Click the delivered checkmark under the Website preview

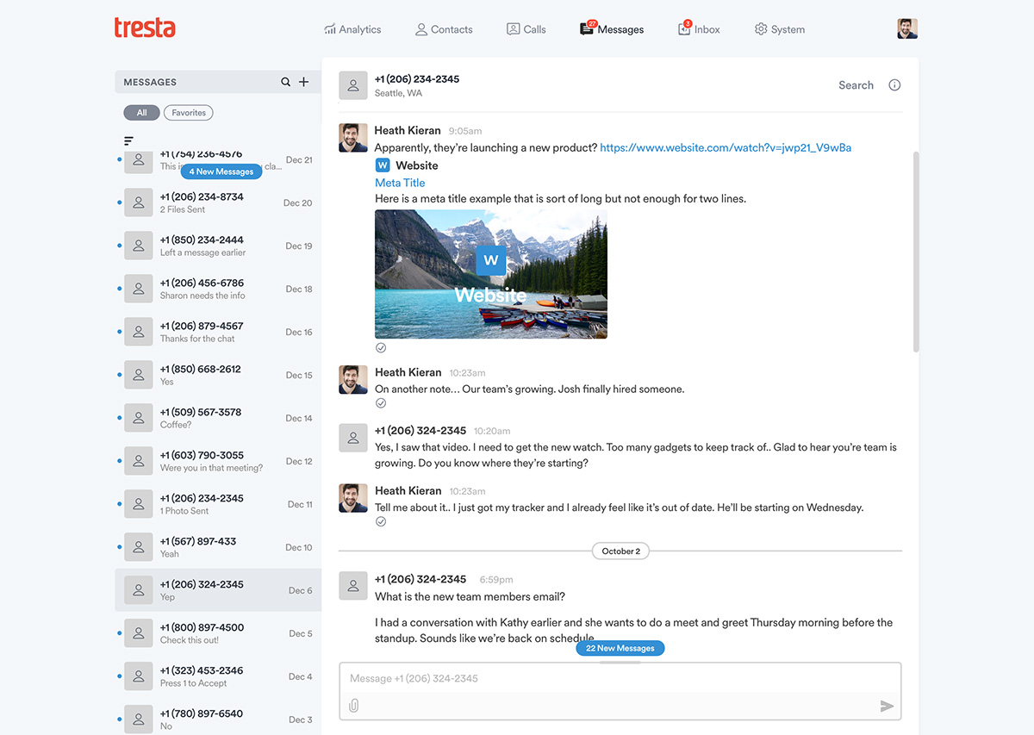pyautogui.click(x=381, y=348)
